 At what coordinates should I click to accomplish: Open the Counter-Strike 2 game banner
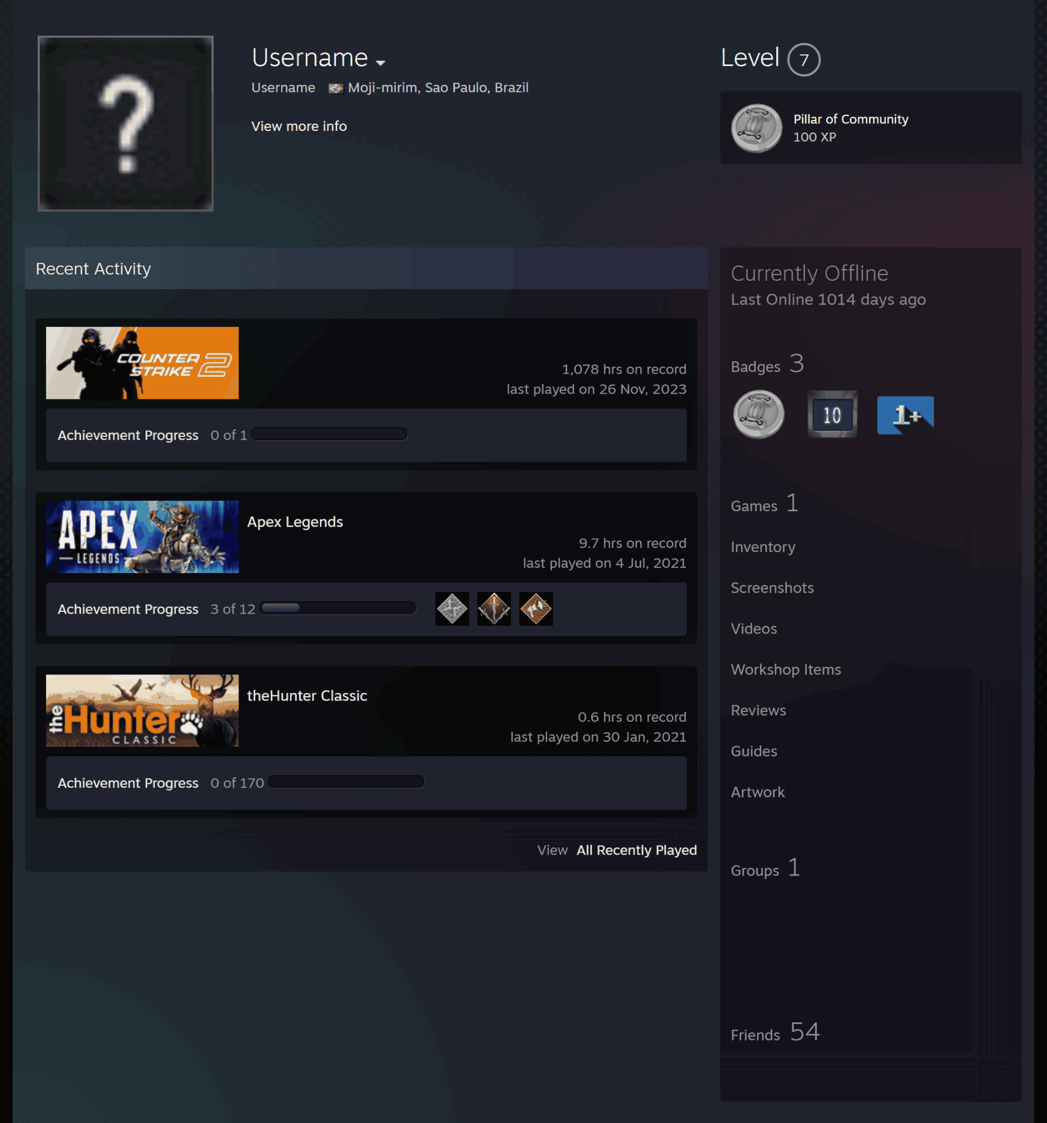coord(142,363)
